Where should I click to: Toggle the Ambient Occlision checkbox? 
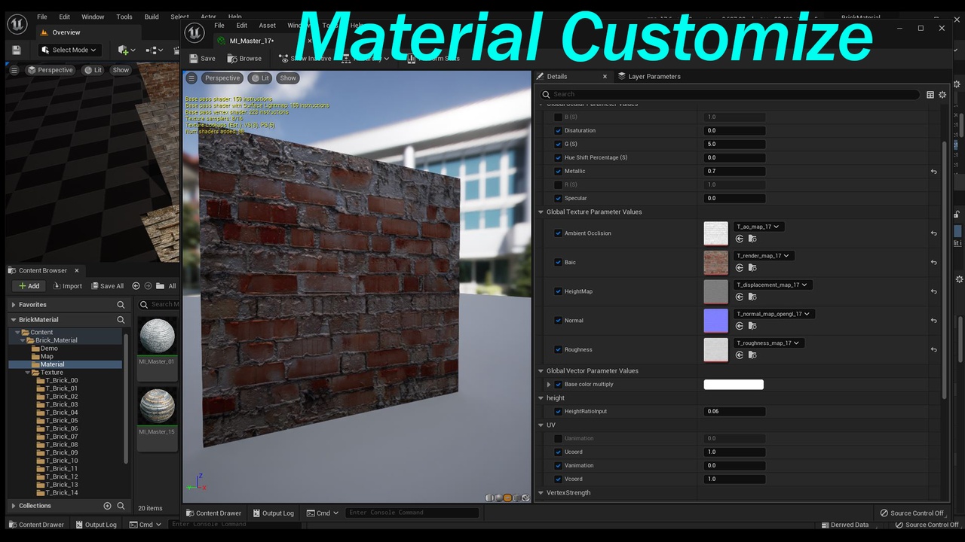[x=558, y=233]
